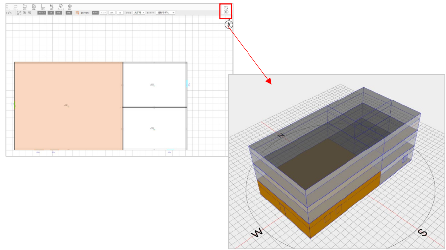Open the folder icon in toolbar
This screenshot has height=250, width=446.
[x=25, y=7]
